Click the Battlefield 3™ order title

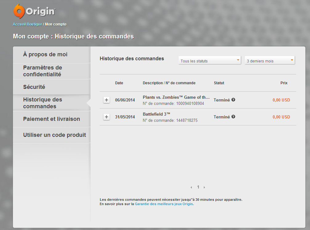[x=156, y=114]
